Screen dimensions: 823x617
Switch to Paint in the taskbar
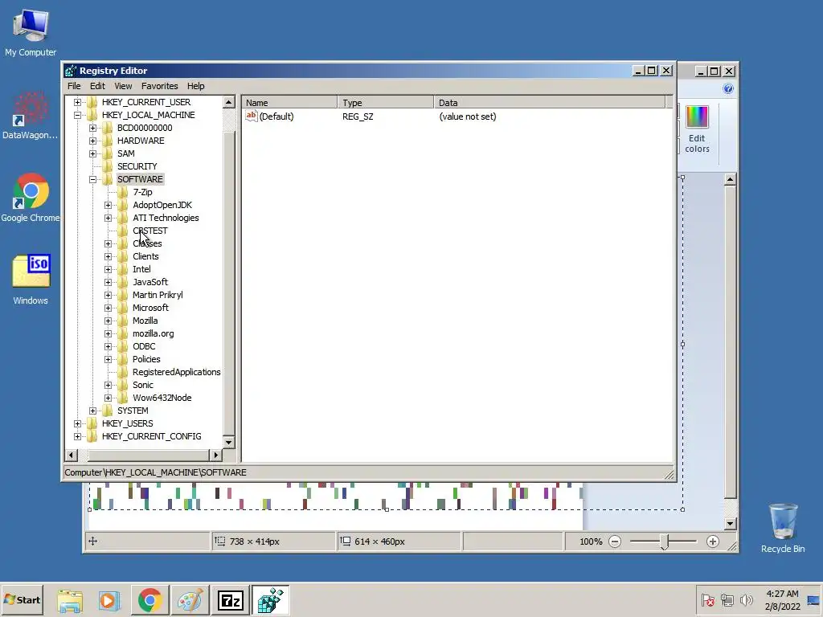pos(190,600)
